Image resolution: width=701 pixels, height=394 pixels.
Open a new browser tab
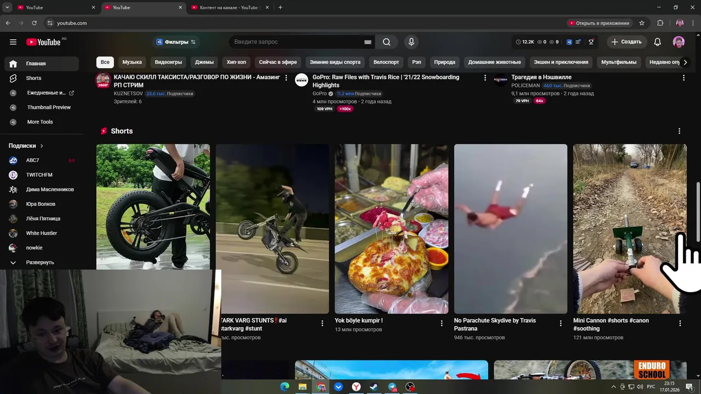point(280,8)
